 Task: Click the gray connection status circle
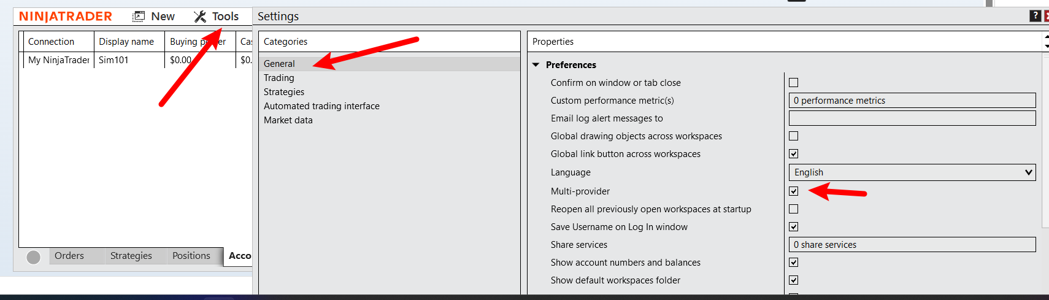(x=34, y=257)
